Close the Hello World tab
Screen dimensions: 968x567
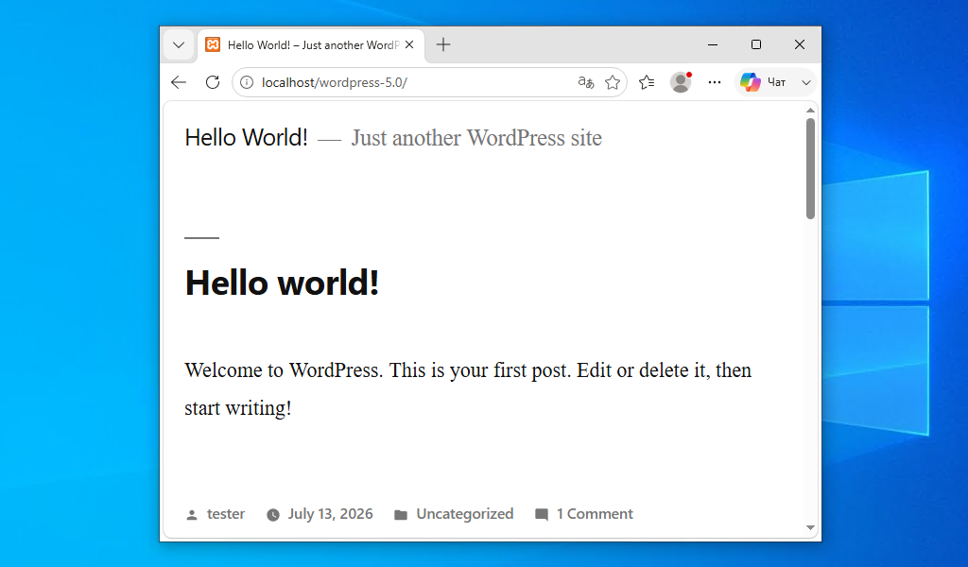point(409,45)
